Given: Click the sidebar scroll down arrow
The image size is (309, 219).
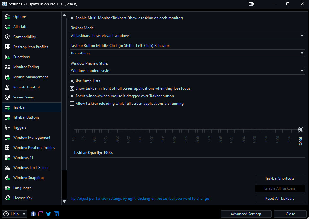Looking at the screenshot, I should (x=64, y=201).
